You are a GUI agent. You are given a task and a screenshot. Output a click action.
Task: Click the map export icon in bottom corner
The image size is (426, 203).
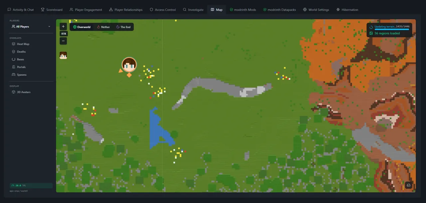(408, 185)
